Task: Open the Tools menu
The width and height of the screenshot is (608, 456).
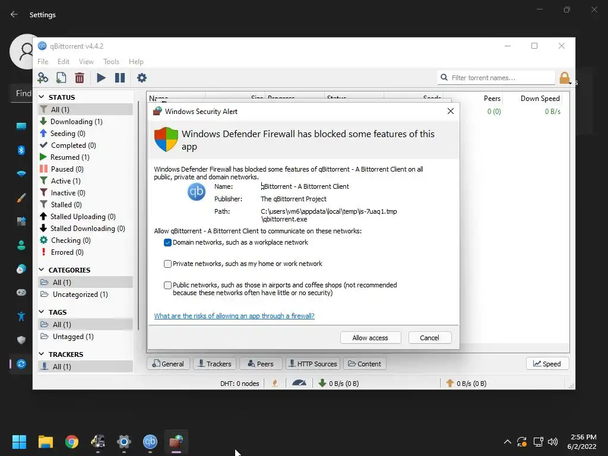Action: [x=111, y=62]
